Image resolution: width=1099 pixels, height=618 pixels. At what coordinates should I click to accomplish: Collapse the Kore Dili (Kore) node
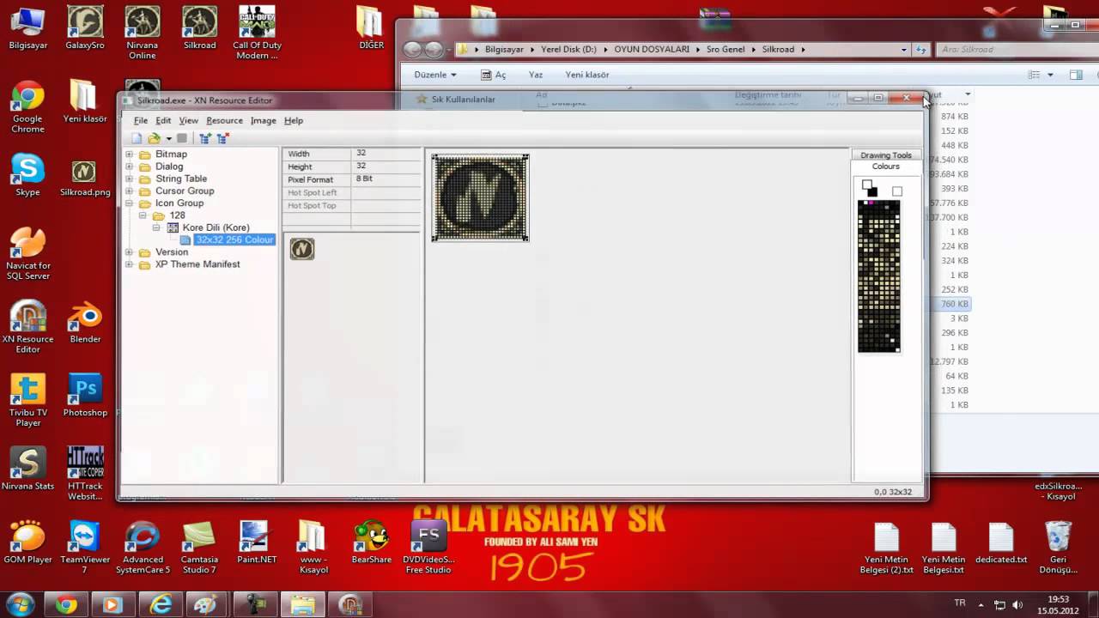157,227
